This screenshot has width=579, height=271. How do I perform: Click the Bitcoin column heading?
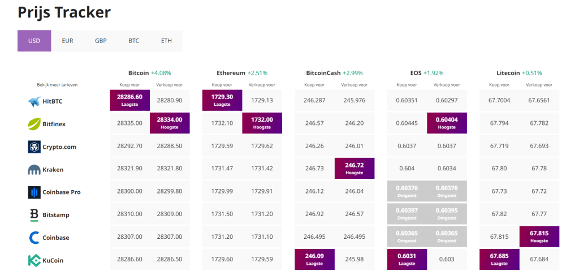pyautogui.click(x=139, y=73)
